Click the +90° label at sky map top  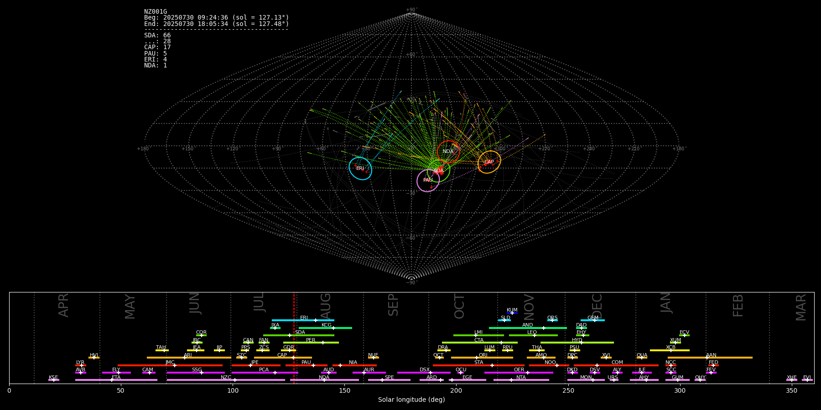coord(411,10)
